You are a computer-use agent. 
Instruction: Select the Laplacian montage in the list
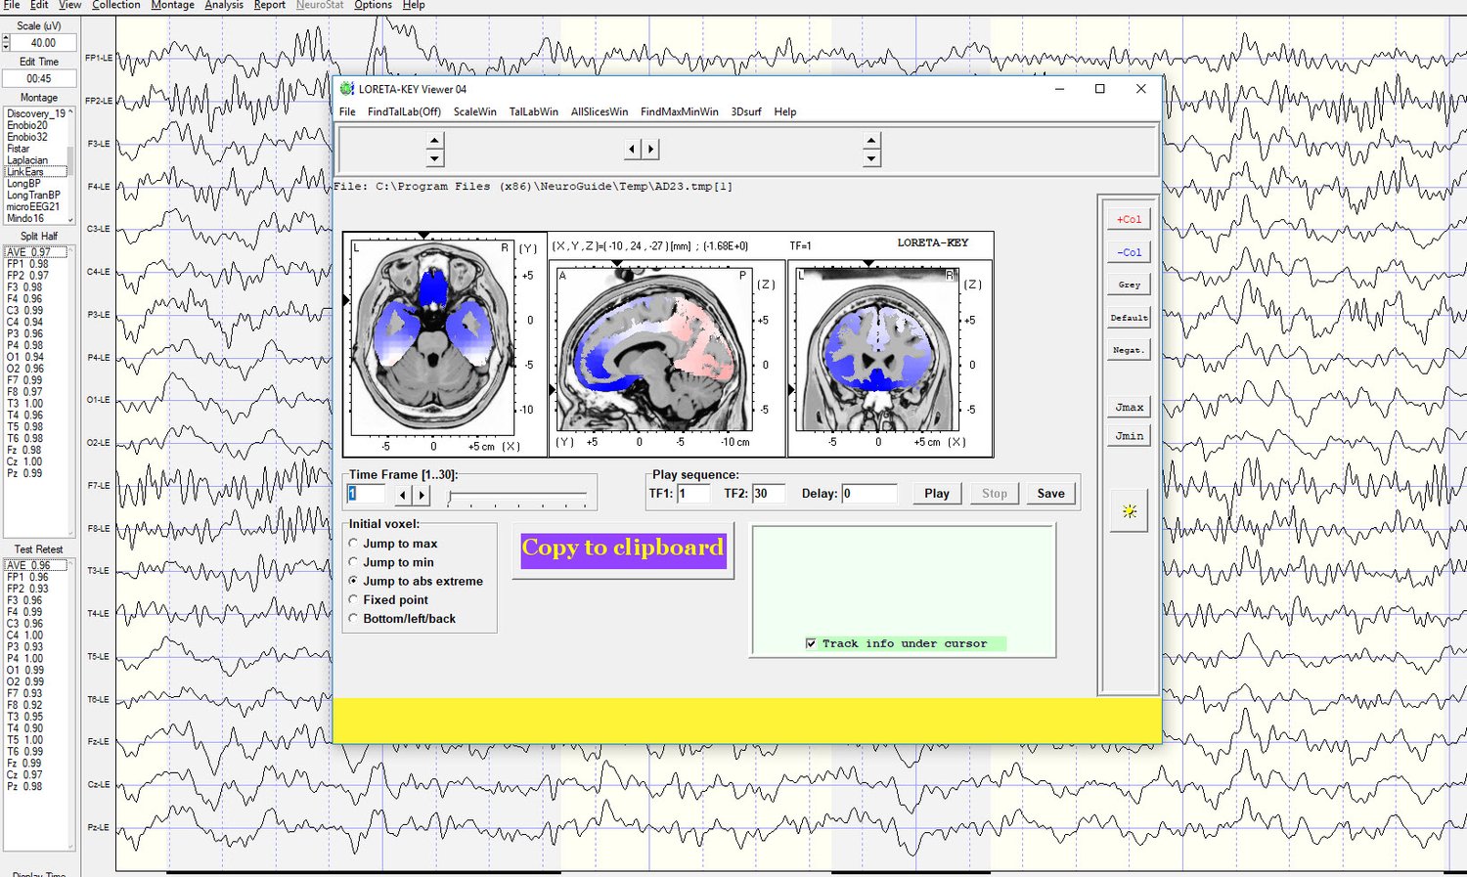28,159
